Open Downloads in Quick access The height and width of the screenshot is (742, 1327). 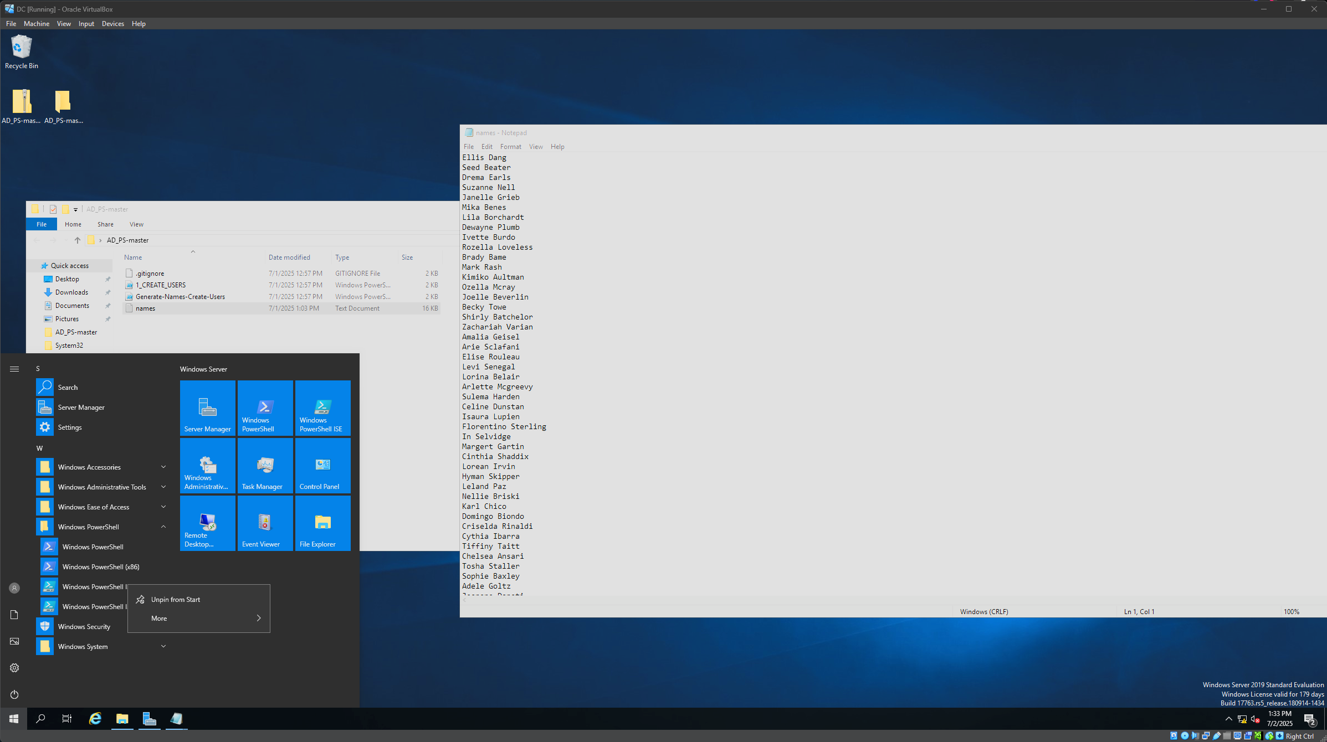71,292
